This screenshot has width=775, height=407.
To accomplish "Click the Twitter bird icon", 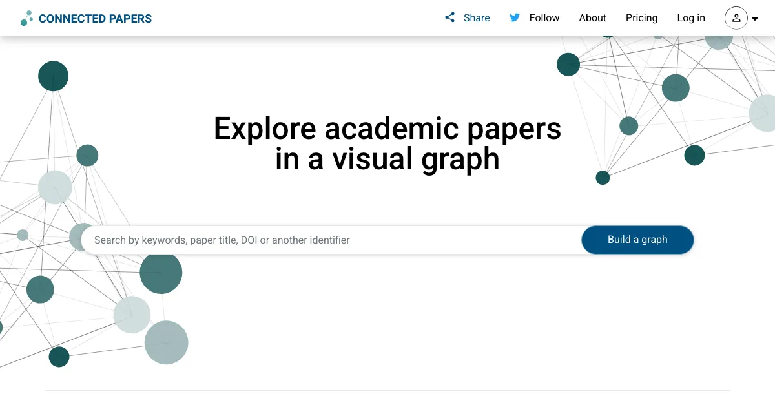I will click(515, 17).
